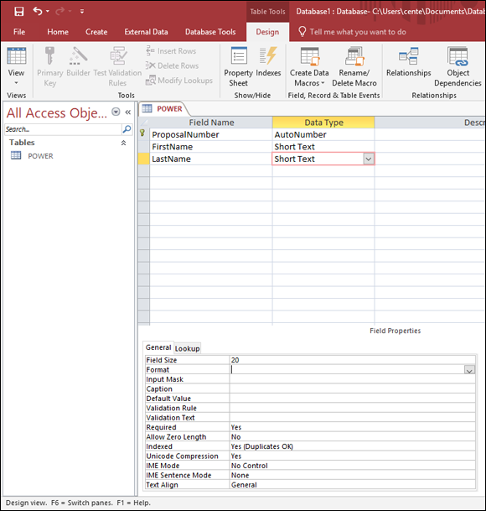Image resolution: width=486 pixels, height=511 pixels.
Task: Switch to General field properties tab
Action: pos(158,347)
